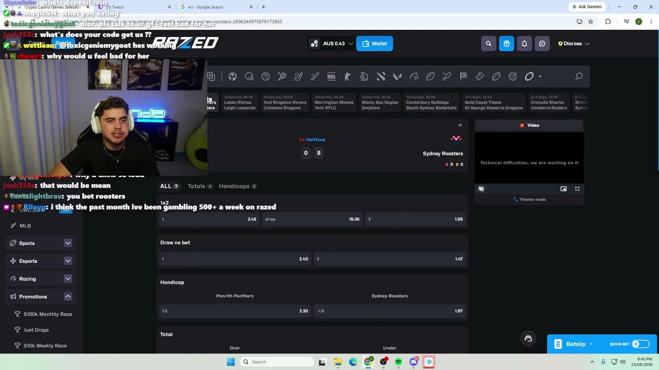Select the MMA sport icon

[332, 77]
